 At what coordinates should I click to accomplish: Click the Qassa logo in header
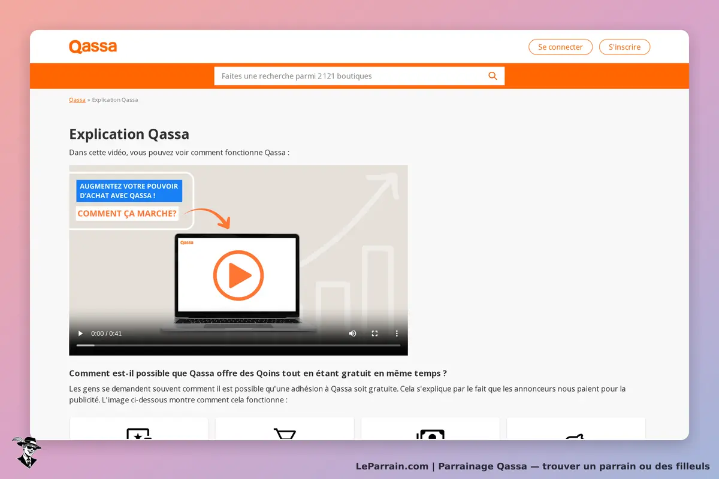click(93, 47)
